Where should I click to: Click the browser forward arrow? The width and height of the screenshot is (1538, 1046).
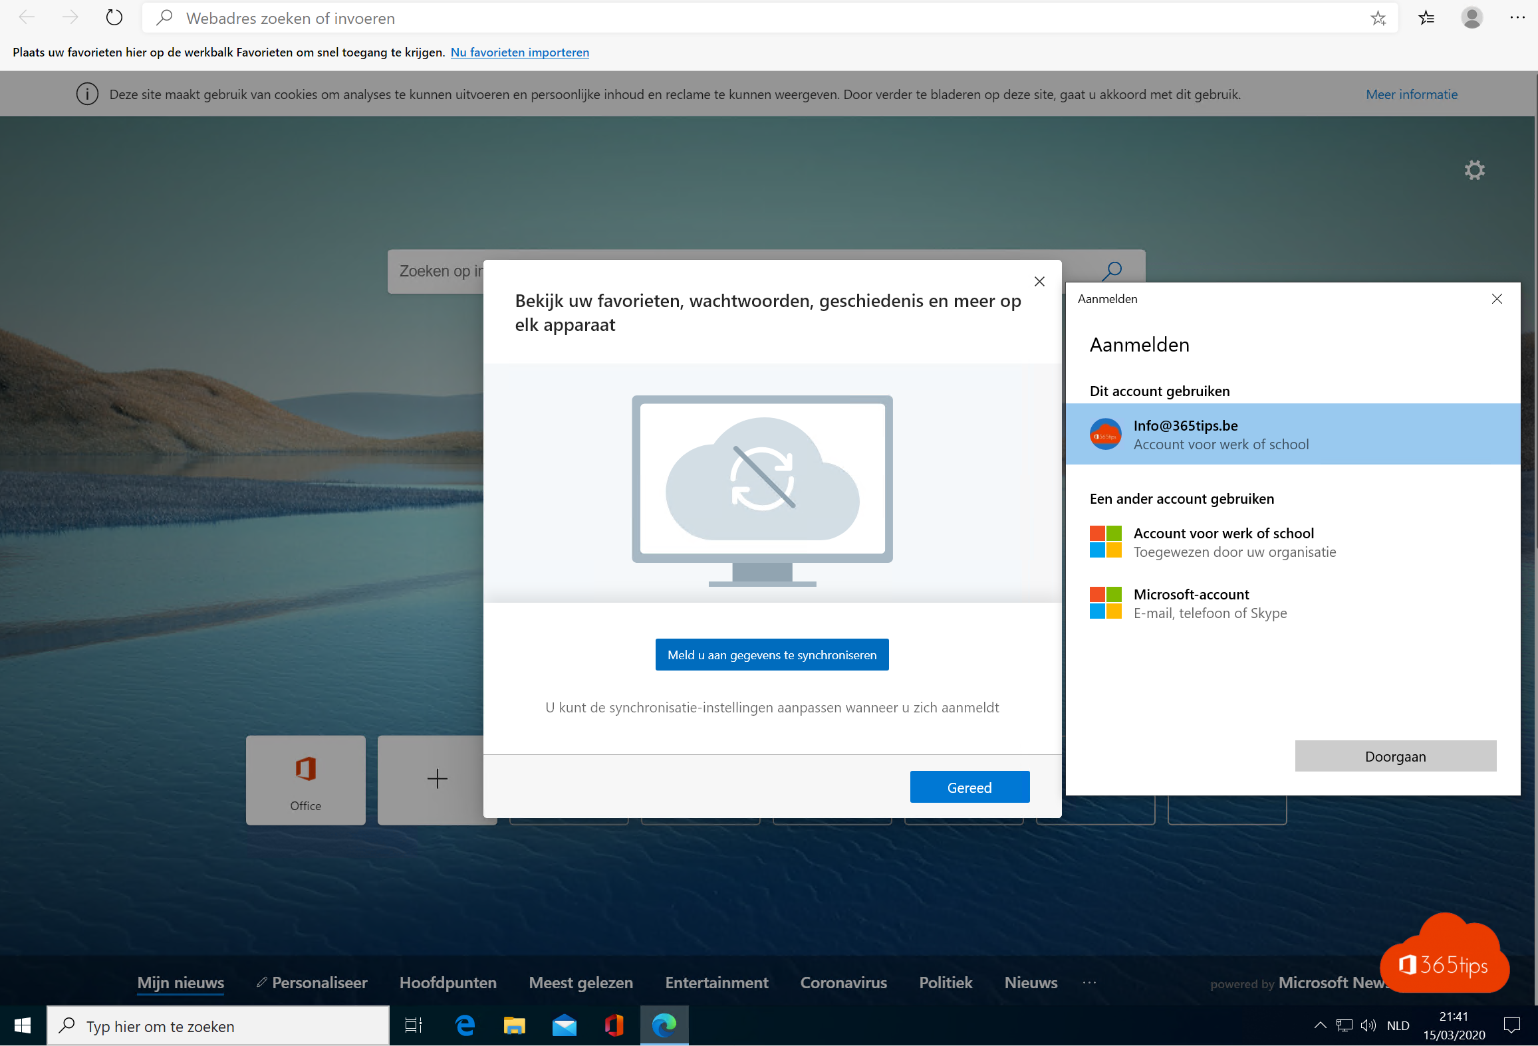coord(70,18)
